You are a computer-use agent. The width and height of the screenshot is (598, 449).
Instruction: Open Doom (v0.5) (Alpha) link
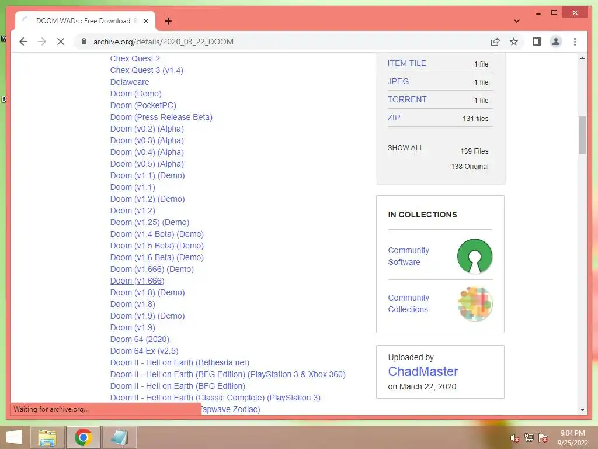click(x=147, y=164)
